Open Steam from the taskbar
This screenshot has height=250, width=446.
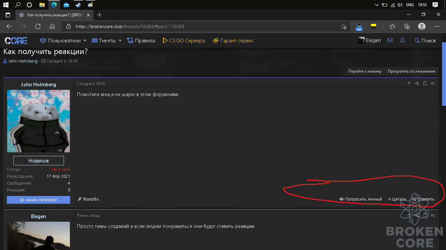tap(78, 5)
